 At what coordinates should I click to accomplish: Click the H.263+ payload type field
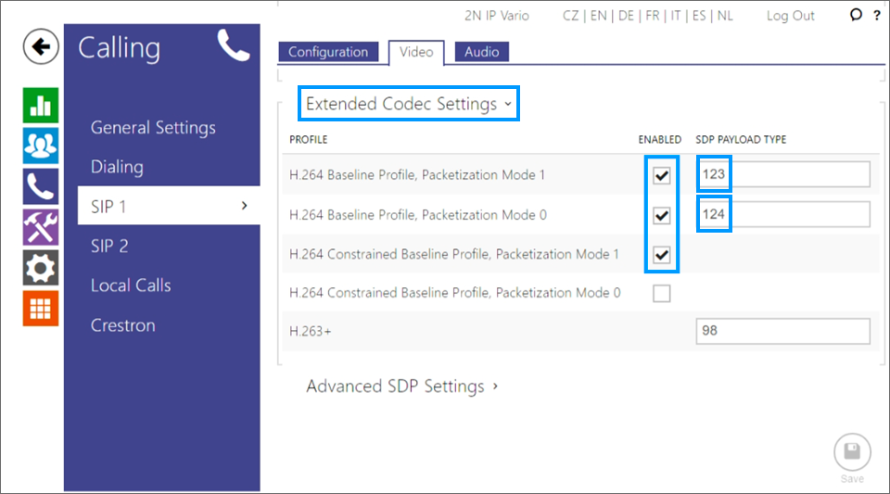(782, 331)
